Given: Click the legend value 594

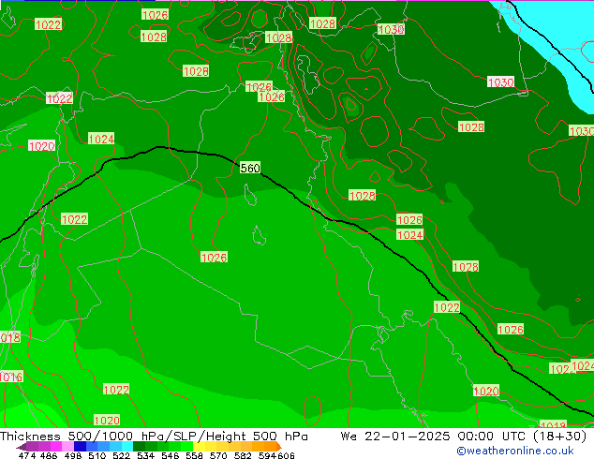Looking at the screenshot, I should pyautogui.click(x=267, y=455).
